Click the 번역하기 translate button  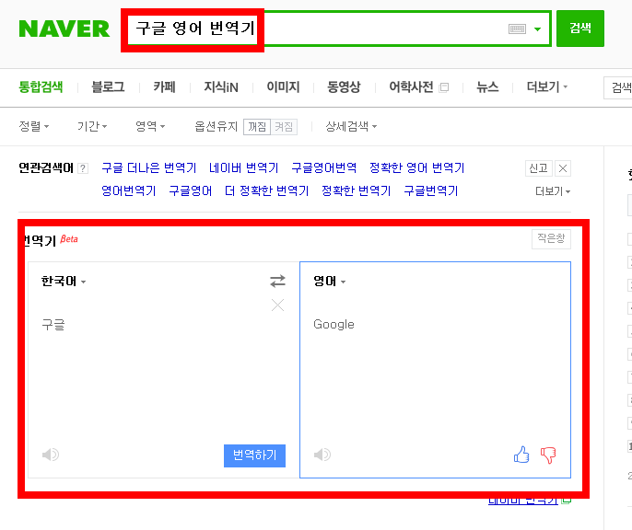[x=254, y=455]
